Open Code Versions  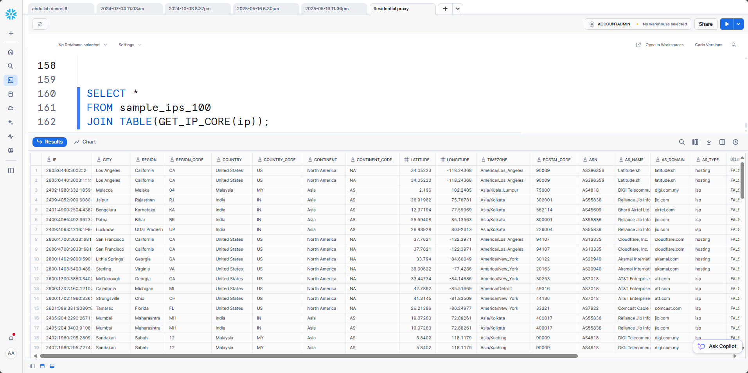708,45
